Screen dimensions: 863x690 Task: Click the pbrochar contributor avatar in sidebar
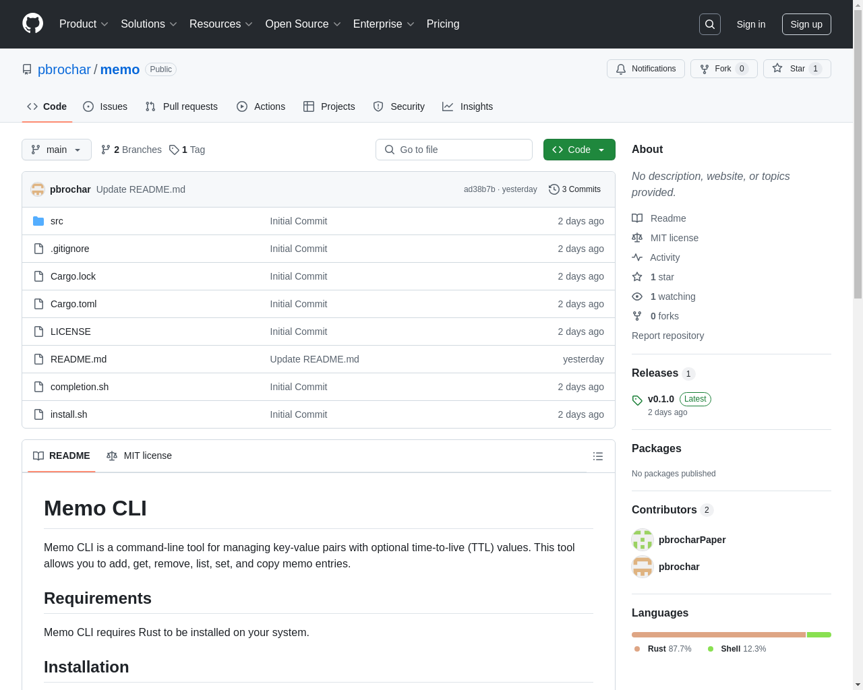(643, 567)
